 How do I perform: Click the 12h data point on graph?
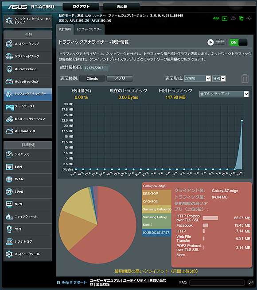click(242, 121)
